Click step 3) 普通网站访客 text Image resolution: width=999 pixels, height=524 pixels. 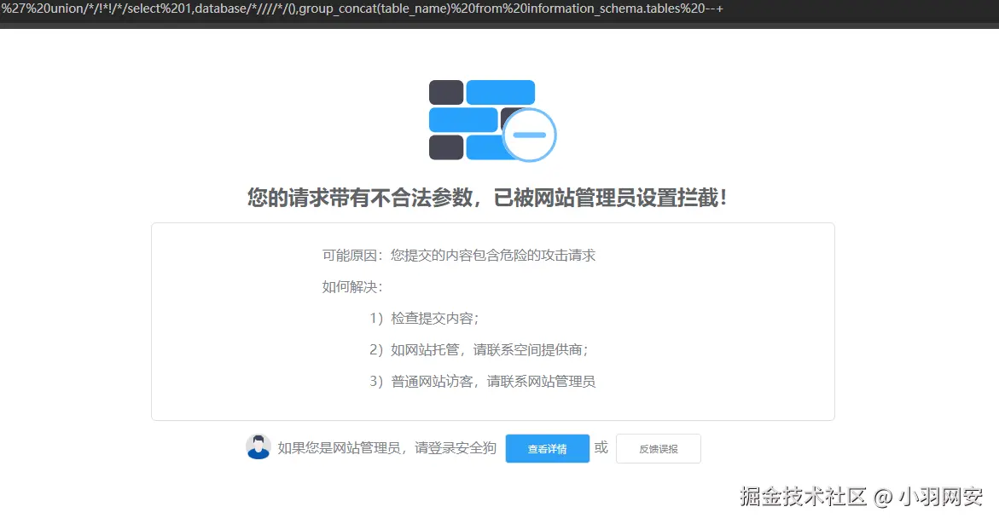click(482, 382)
